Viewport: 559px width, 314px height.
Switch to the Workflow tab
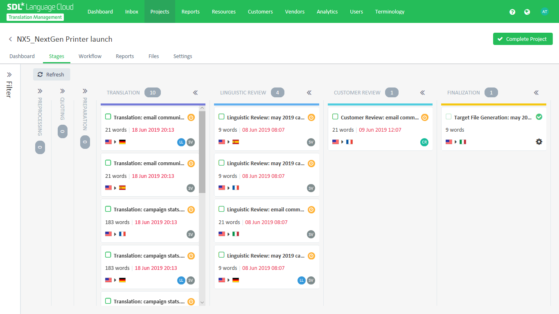tap(90, 56)
